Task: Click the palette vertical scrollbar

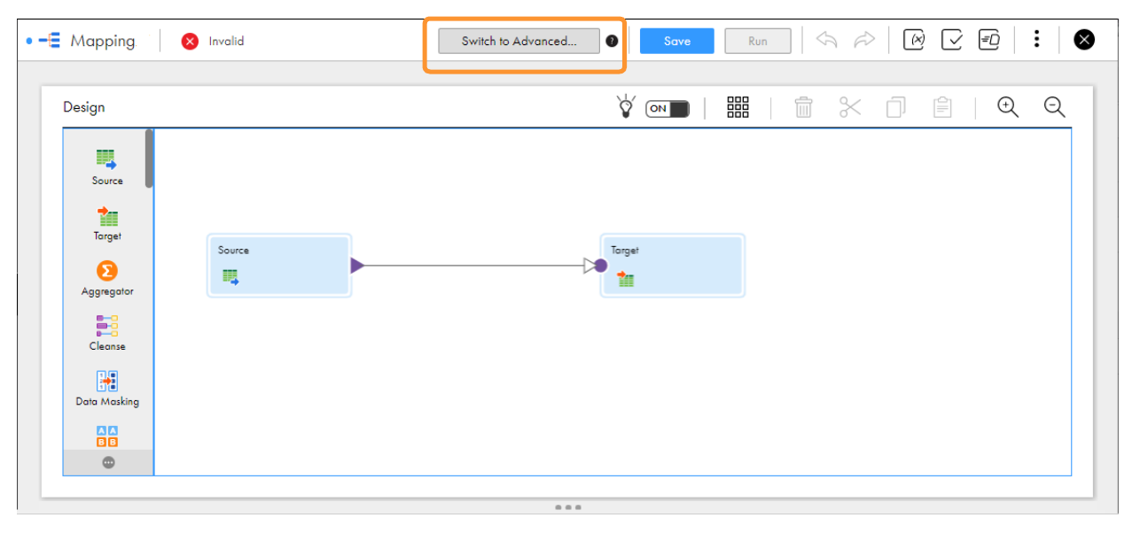Action: pyautogui.click(x=149, y=158)
